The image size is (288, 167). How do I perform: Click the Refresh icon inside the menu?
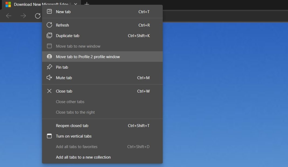point(49,25)
